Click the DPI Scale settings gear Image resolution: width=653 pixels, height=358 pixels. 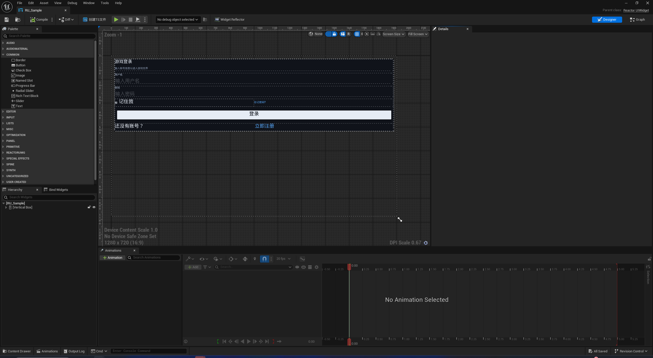point(426,243)
